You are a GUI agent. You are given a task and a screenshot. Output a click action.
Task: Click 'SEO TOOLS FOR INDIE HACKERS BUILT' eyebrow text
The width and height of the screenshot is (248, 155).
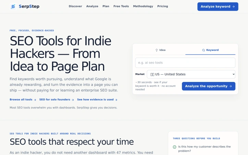pyautogui.click(x=50, y=134)
